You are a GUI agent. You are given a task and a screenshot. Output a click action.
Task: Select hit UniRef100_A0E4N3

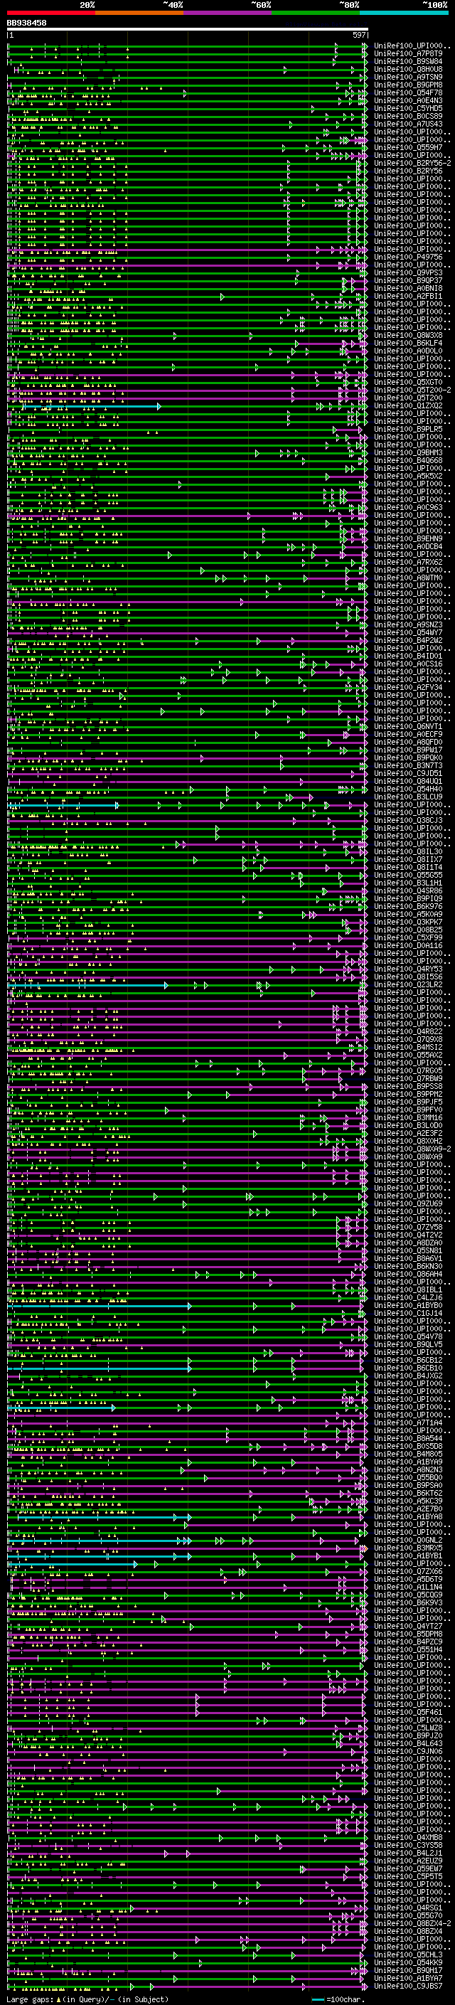(408, 100)
